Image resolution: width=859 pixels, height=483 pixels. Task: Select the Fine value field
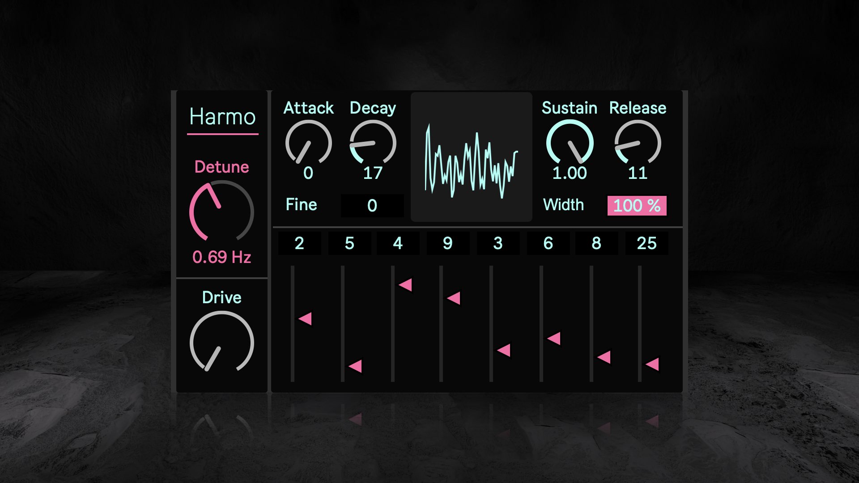coord(372,206)
